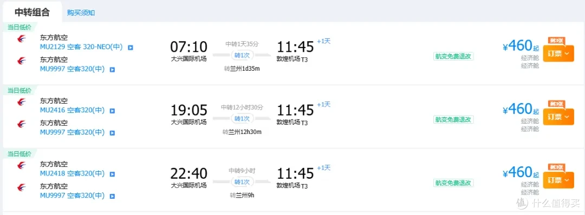This screenshot has height=215, width=585.
Task: Select the 中转组合 tab
Action: 32,12
